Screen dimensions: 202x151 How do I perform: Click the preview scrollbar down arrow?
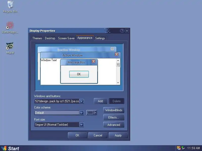point(118,83)
